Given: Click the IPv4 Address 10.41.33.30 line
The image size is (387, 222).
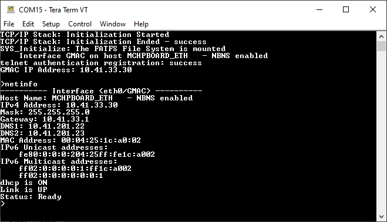Looking at the screenshot, I should (x=59, y=105).
